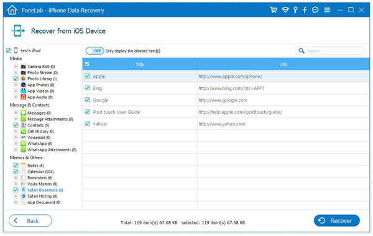Open the Facebook icon in title bar
Viewport: 373px width, 236px height.
click(305, 10)
